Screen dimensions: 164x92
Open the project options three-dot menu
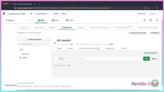coord(31,20)
